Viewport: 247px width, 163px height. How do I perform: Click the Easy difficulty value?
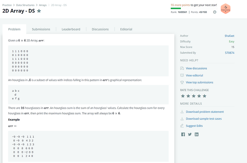tap(232, 41)
